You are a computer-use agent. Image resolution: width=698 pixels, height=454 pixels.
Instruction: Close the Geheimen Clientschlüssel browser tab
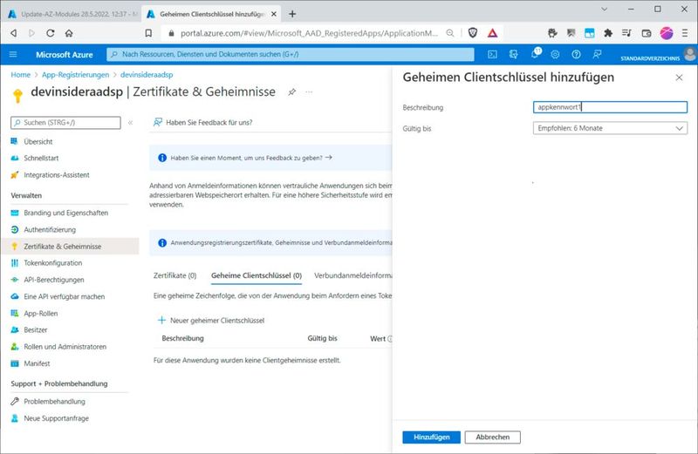click(274, 14)
